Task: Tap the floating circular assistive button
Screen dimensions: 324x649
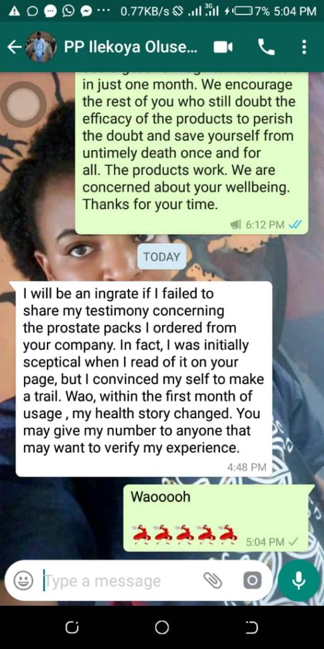Action: [x=23, y=104]
